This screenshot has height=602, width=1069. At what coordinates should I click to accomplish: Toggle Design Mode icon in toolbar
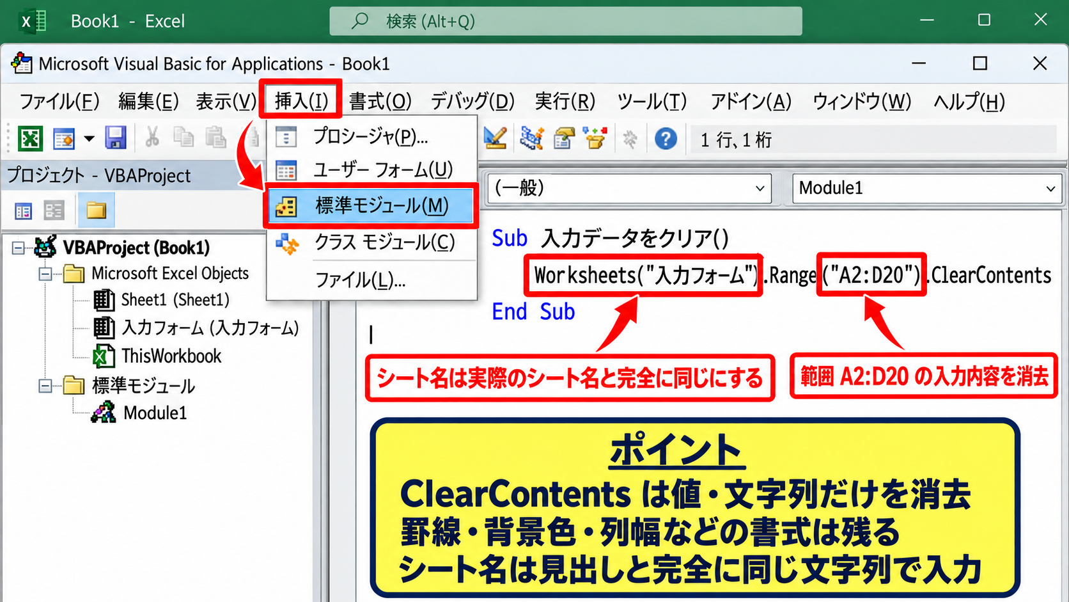[495, 138]
